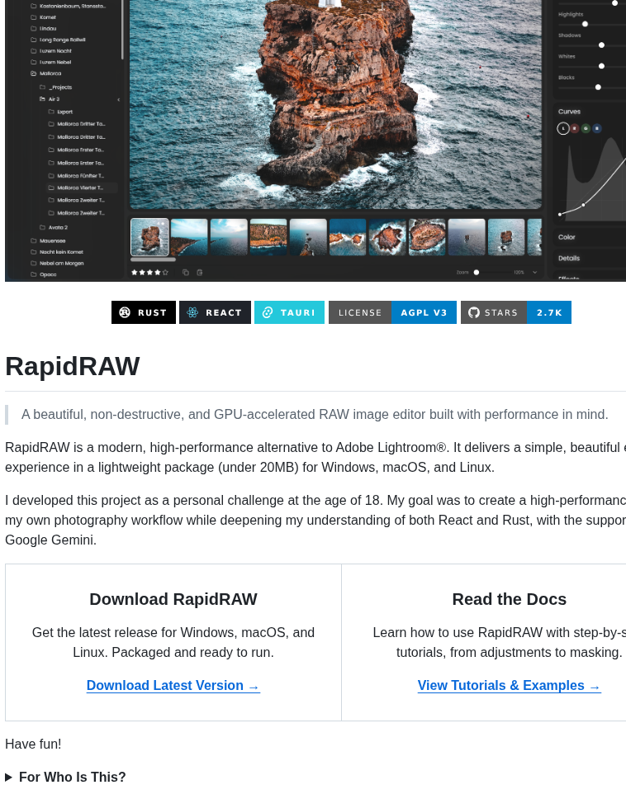Open the Download Latest Version link
This screenshot has width=626, height=785.
click(173, 685)
